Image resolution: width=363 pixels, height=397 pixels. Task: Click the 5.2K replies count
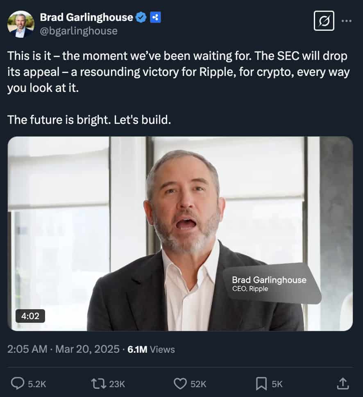tap(37, 384)
